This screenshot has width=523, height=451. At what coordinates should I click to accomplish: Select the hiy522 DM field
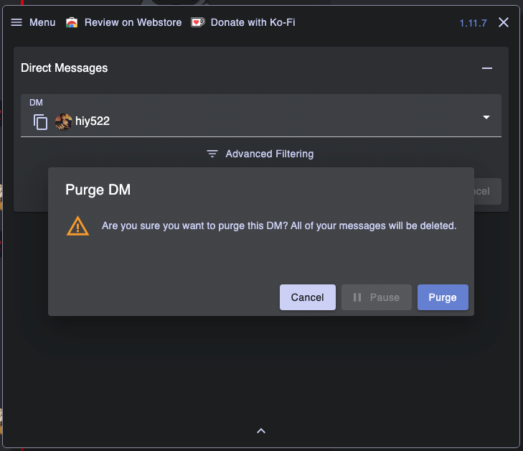[261, 116]
